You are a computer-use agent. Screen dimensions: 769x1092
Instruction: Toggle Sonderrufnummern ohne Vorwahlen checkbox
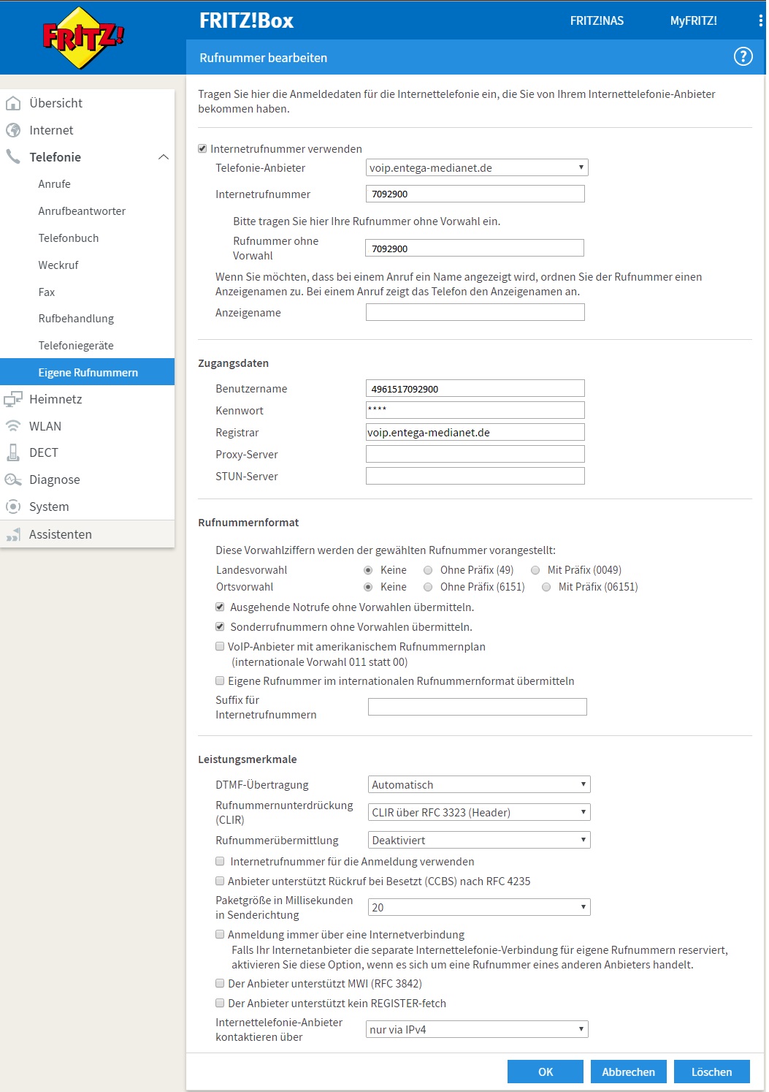(220, 626)
